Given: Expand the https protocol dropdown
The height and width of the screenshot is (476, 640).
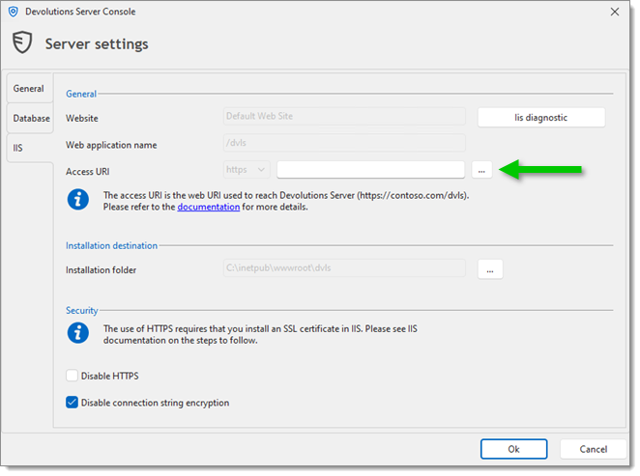Looking at the screenshot, I should 247,170.
